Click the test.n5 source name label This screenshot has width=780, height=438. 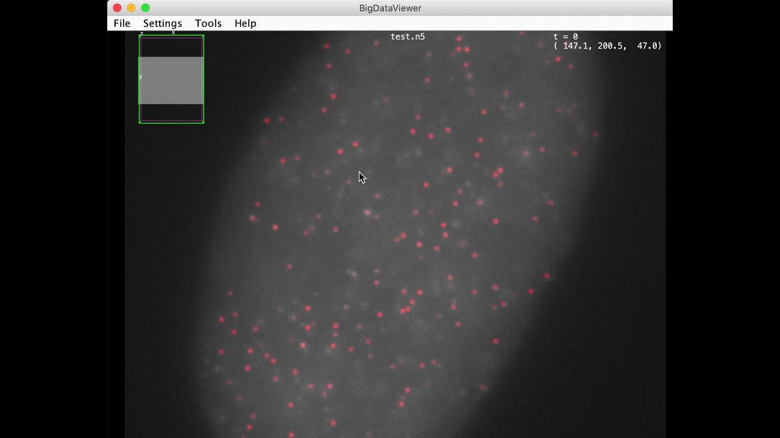click(x=408, y=36)
